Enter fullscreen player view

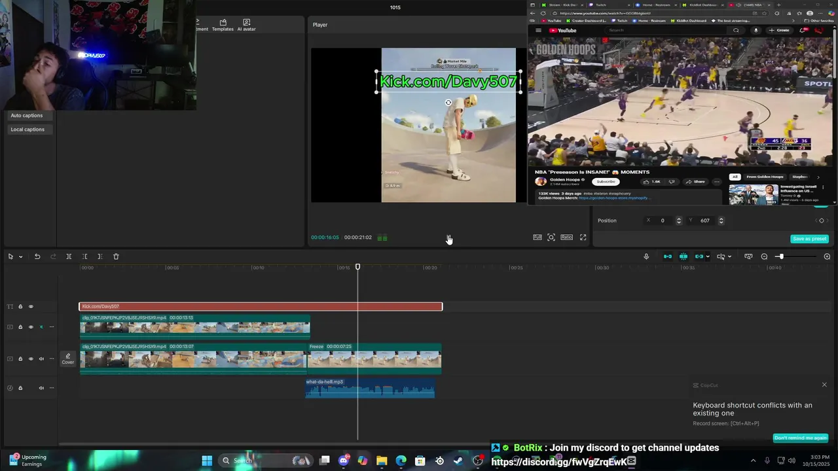coord(583,237)
